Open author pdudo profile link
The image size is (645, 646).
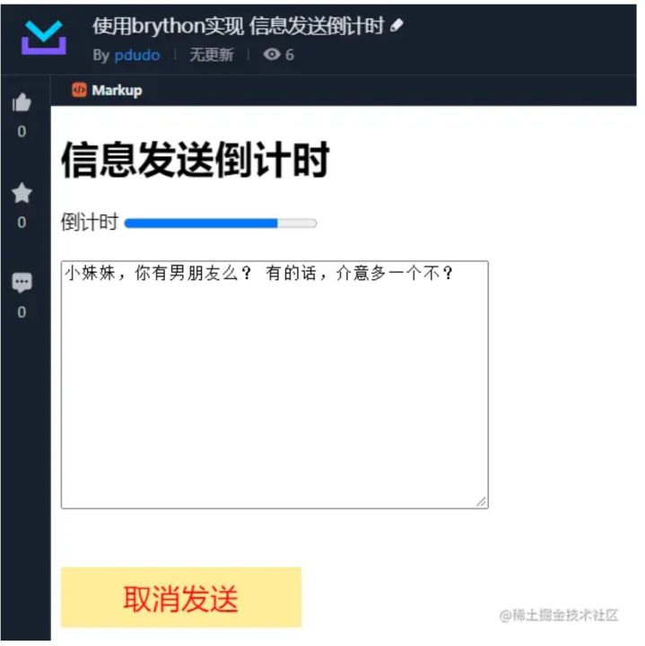click(x=138, y=56)
